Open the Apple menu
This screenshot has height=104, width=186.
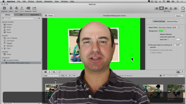[3, 1]
